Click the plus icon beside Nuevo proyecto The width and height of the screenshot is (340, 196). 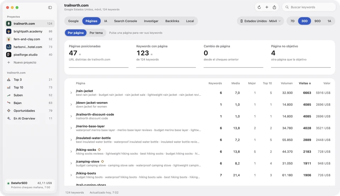click(8, 63)
